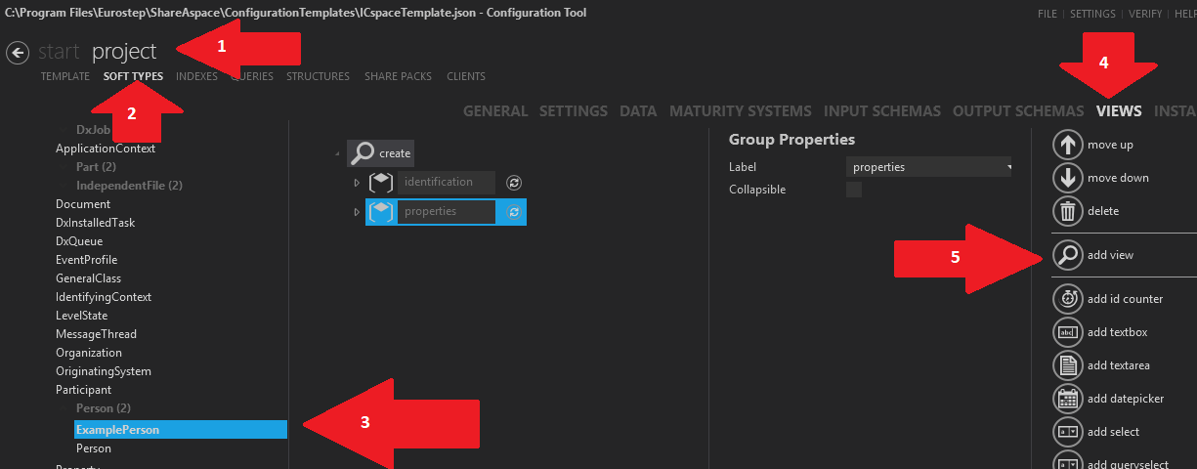
Task: Select the ExamplePerson soft type
Action: click(x=181, y=430)
